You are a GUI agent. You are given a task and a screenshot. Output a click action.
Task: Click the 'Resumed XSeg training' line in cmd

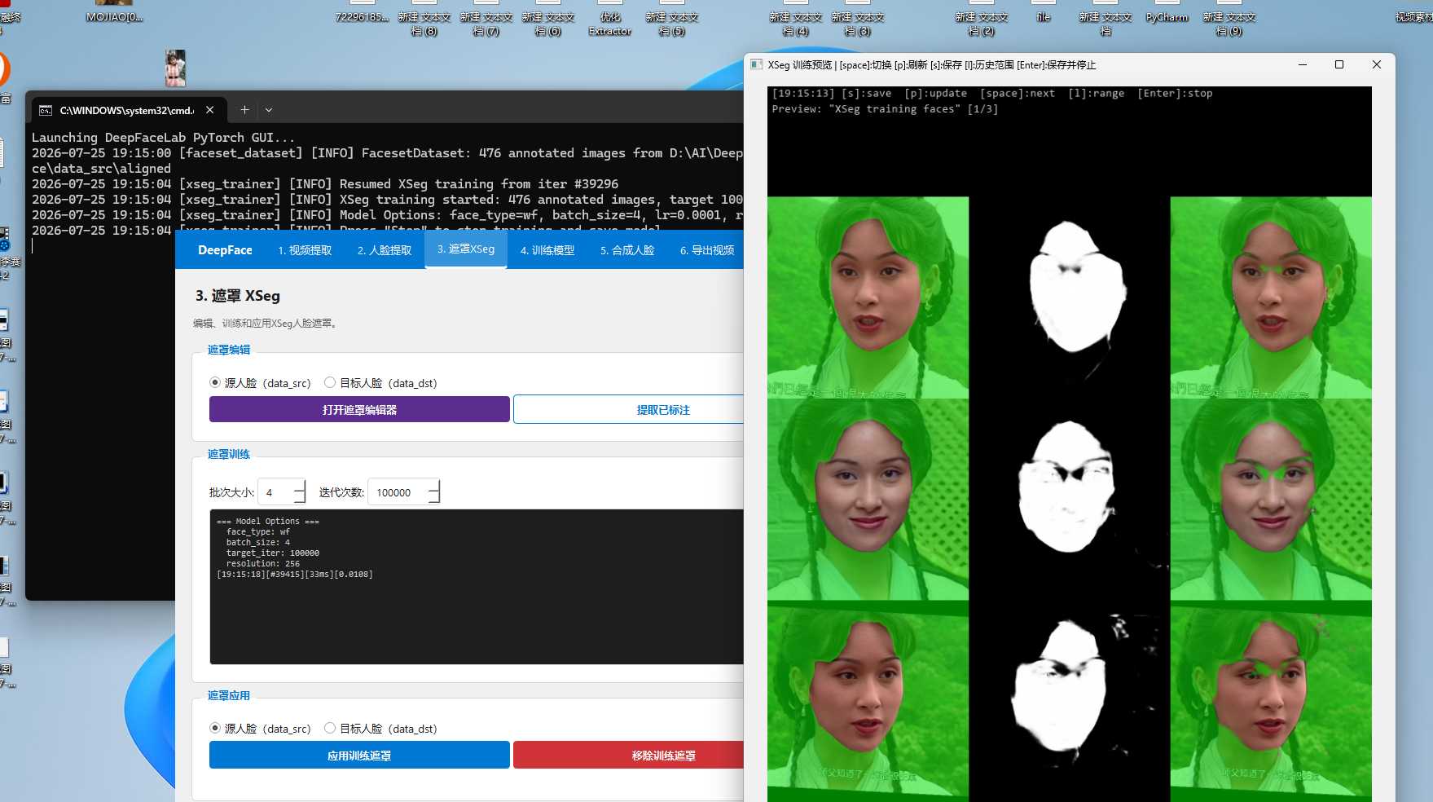325,184
